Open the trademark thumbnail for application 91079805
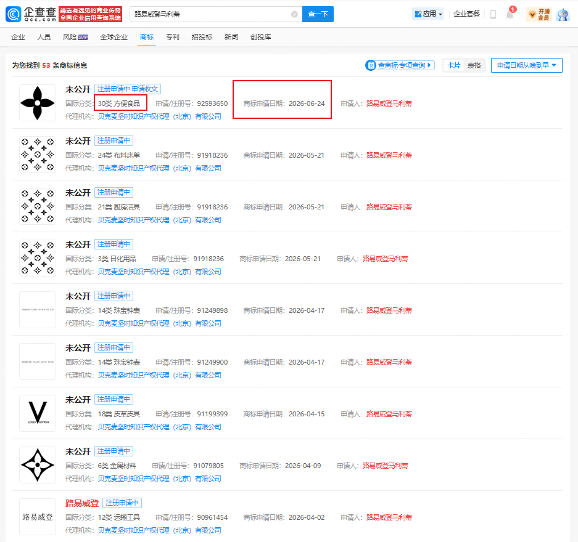The width and height of the screenshot is (578, 542). [38, 465]
